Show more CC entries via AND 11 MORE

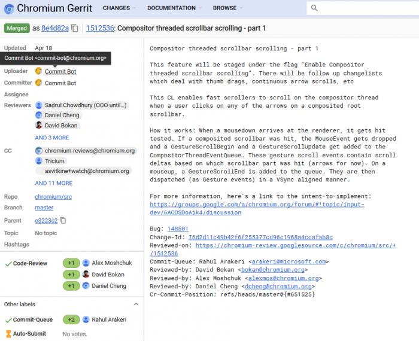pos(53,183)
